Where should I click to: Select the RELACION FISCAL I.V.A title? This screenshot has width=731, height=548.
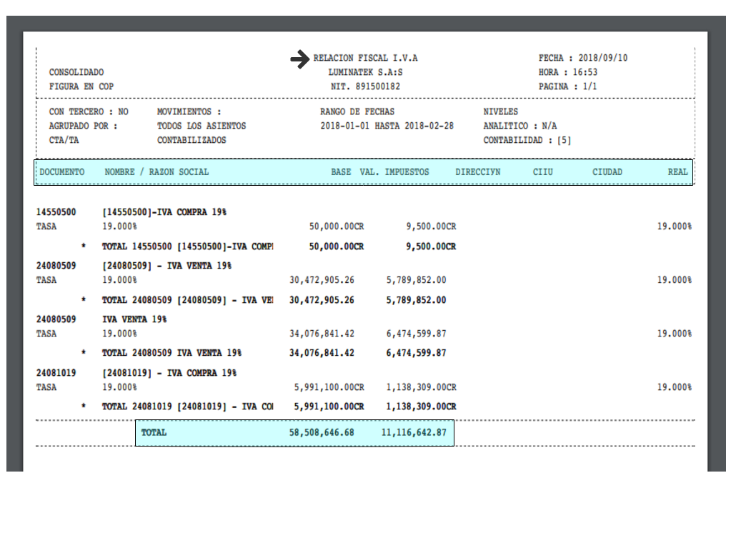click(365, 58)
